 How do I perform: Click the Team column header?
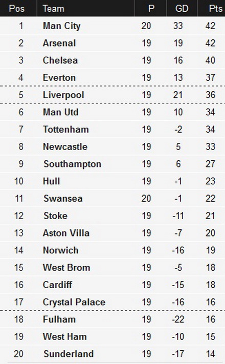click(x=53, y=9)
